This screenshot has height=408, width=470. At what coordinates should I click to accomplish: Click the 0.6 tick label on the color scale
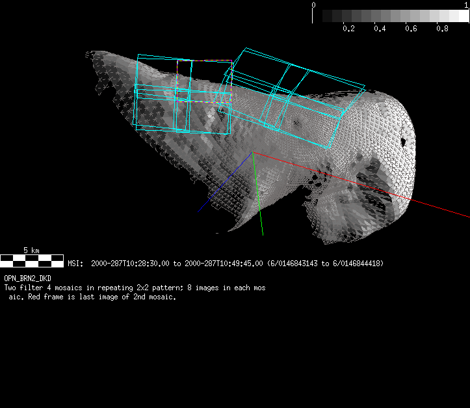point(411,29)
